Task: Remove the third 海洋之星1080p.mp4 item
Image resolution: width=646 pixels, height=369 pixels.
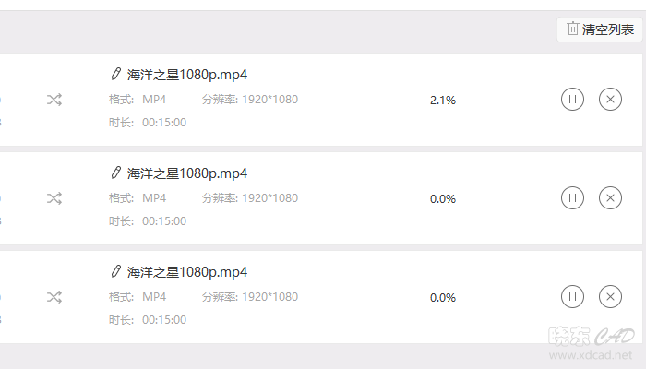Action: [x=610, y=296]
